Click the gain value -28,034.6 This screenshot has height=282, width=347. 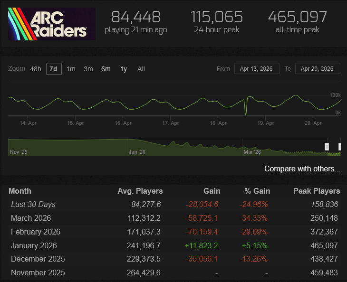(202, 204)
